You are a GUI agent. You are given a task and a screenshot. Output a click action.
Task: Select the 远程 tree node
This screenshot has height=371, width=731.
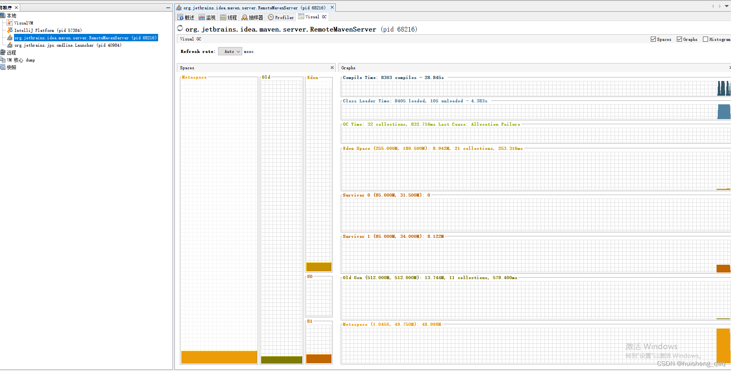11,53
